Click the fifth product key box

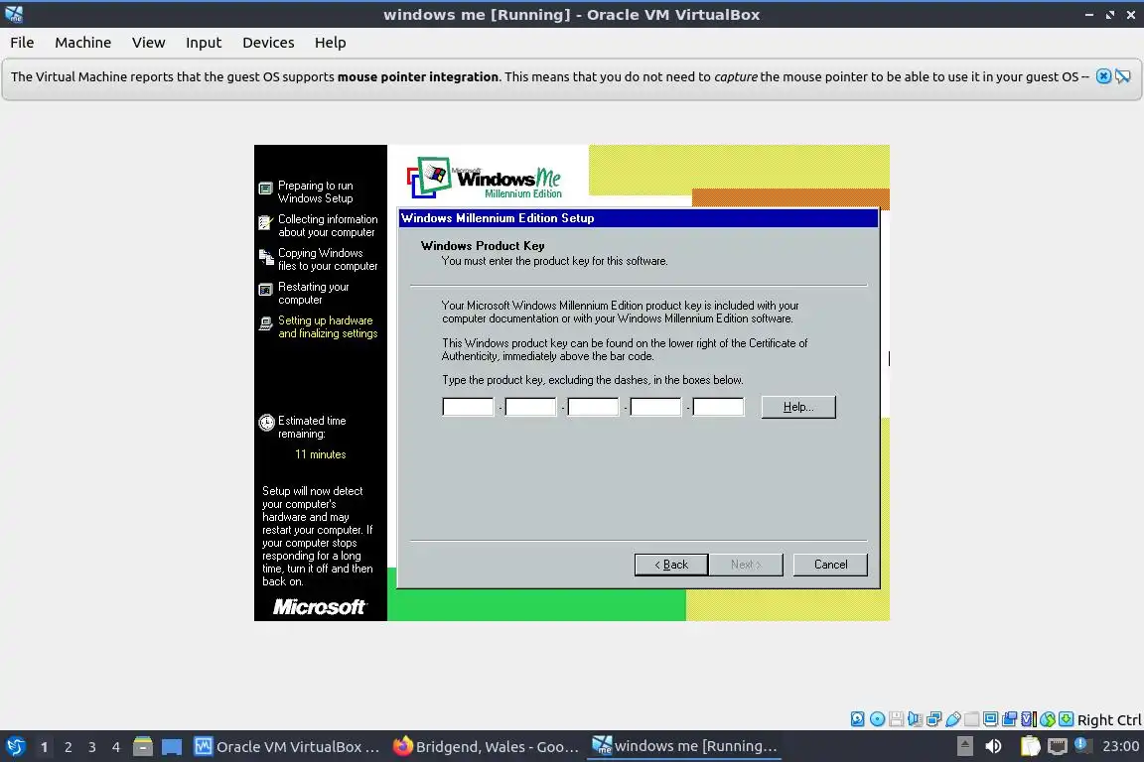pyautogui.click(x=718, y=407)
